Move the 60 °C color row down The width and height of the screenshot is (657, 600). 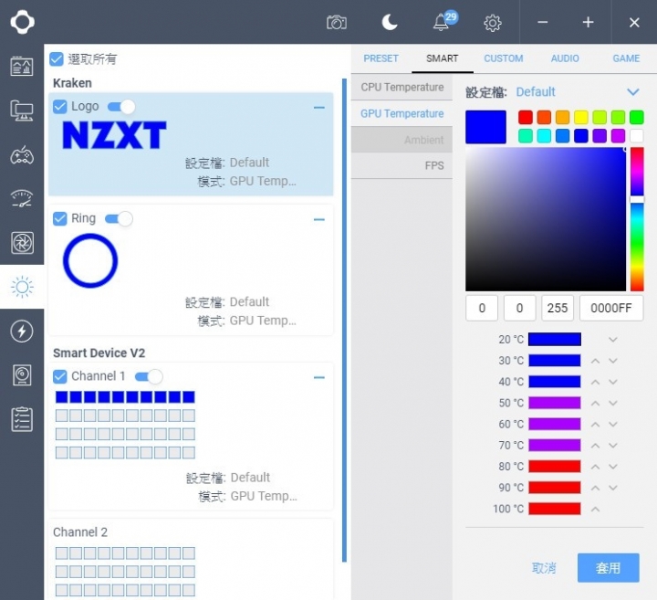coord(613,425)
